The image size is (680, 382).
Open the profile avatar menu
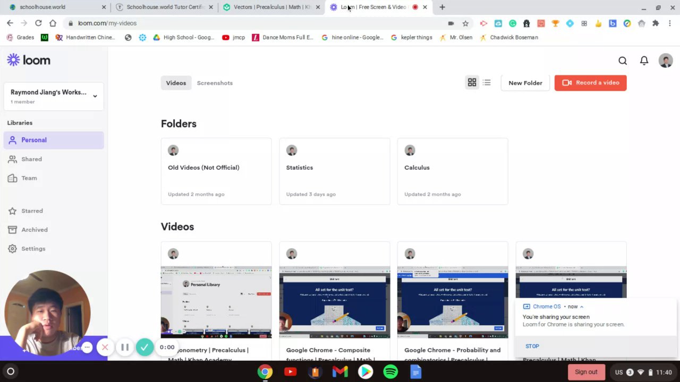pos(666,60)
